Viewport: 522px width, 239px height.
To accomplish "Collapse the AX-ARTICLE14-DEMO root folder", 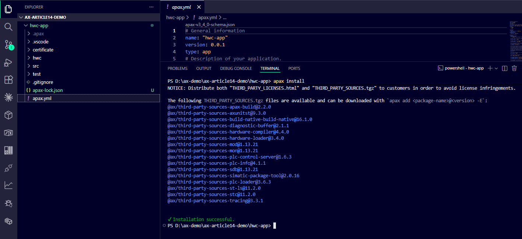I will tap(21, 17).
